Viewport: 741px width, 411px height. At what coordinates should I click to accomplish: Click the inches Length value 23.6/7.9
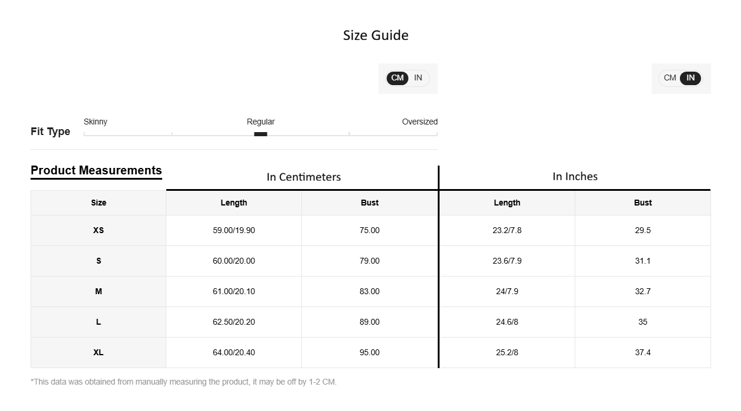(x=507, y=261)
